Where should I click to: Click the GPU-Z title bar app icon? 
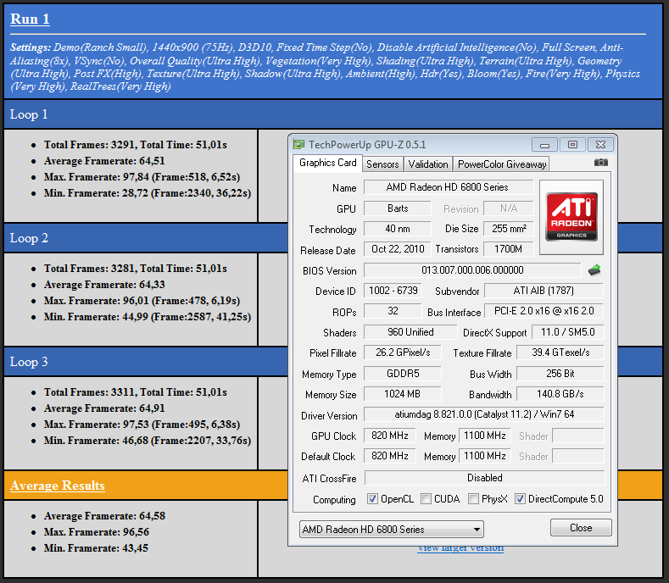click(299, 145)
